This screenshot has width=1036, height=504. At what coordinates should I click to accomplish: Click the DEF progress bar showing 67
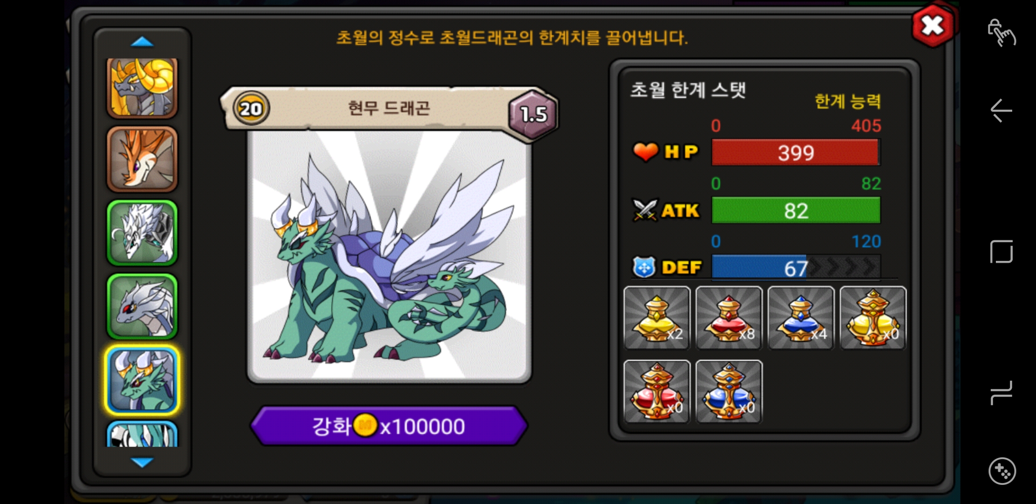796,267
